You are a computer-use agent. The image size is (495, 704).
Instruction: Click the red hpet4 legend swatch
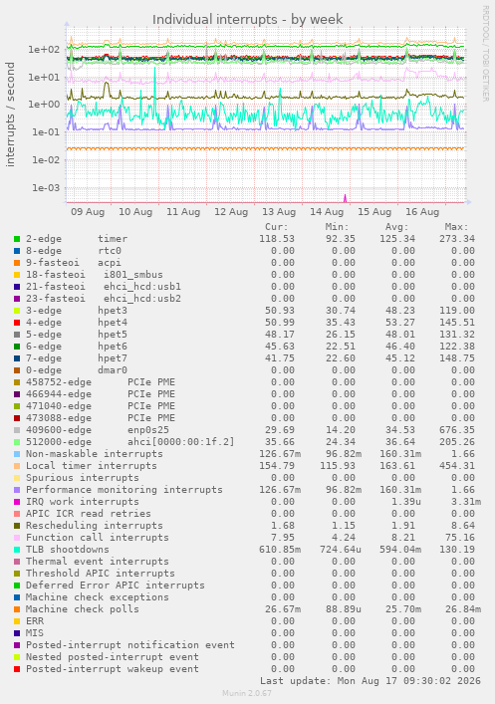click(x=17, y=323)
